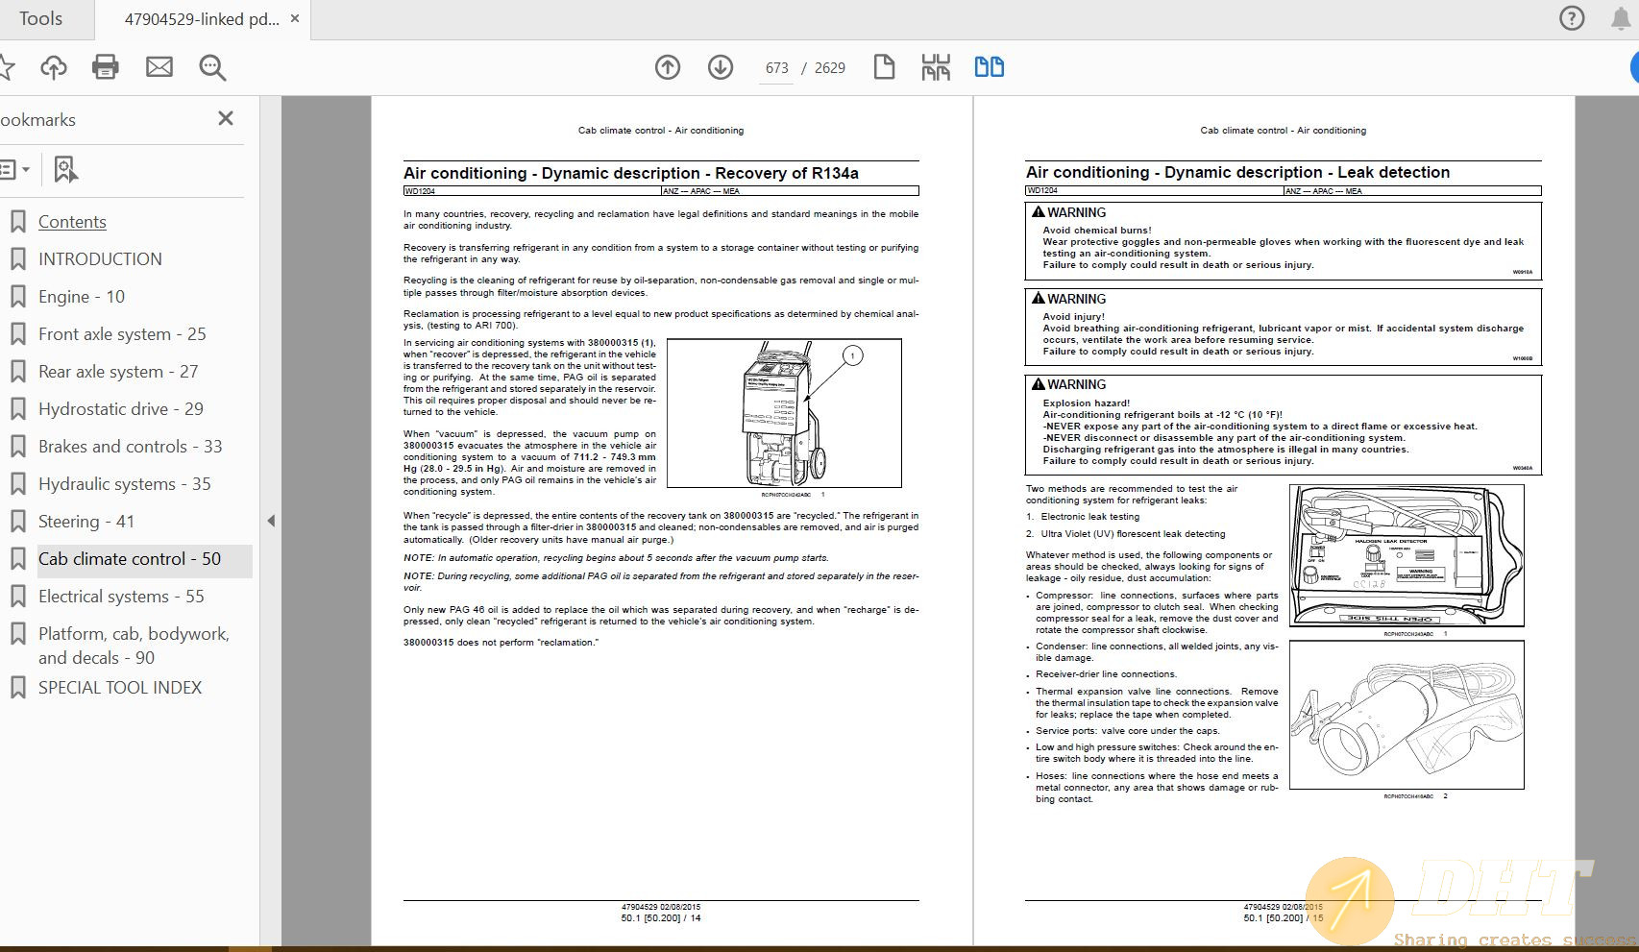Go to next page arrow
Screen dimensions: 1639x952
coord(721,67)
